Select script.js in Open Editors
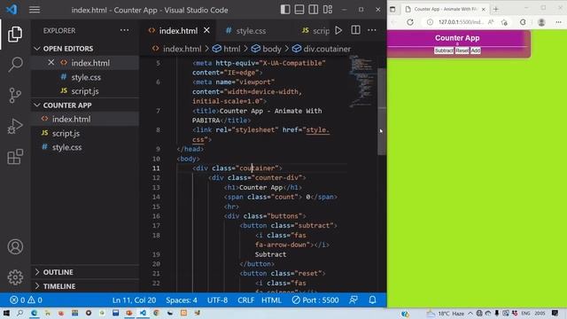567x319 pixels. coord(85,91)
